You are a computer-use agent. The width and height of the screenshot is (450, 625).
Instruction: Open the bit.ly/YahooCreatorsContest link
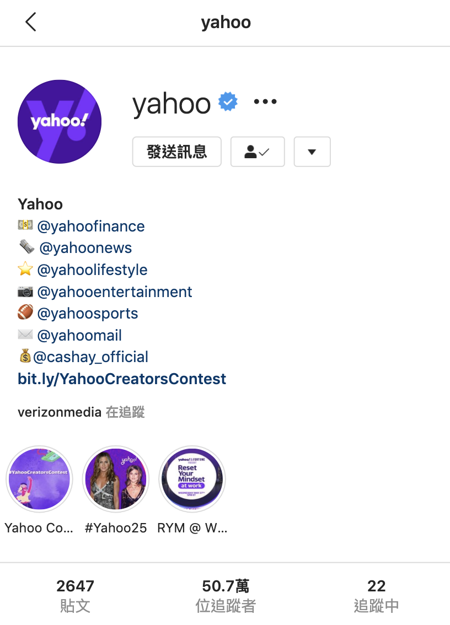click(x=122, y=379)
